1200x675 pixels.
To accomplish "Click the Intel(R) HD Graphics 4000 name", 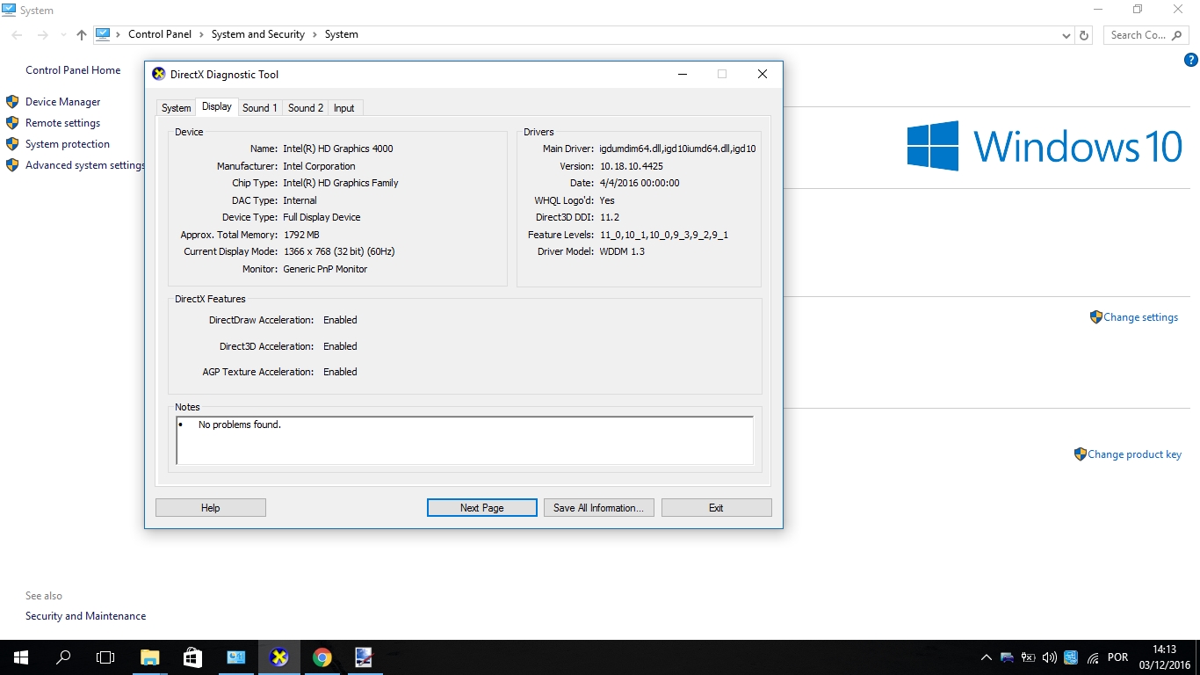I will [338, 149].
